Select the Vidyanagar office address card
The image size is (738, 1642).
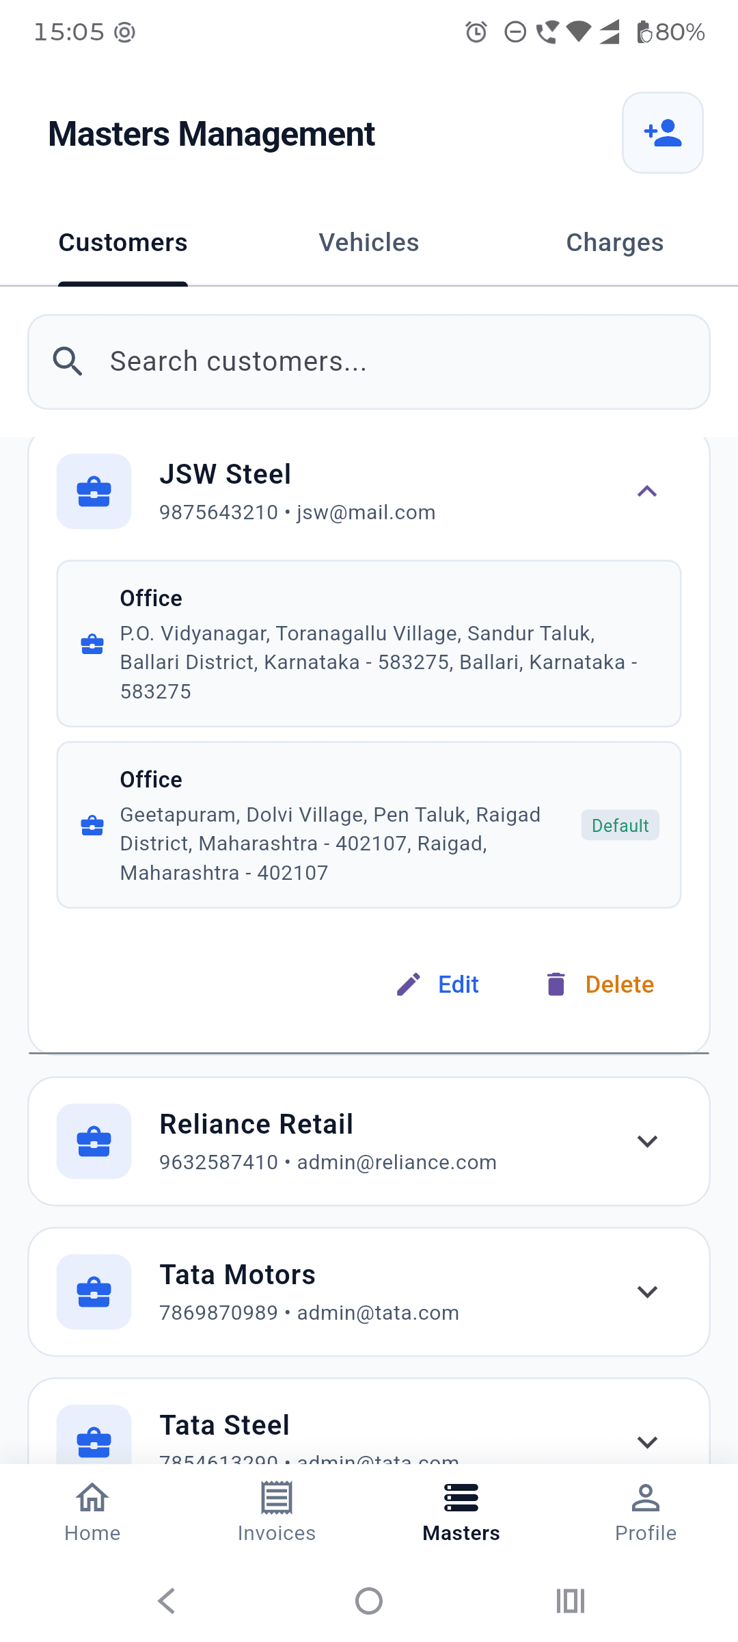tap(369, 644)
